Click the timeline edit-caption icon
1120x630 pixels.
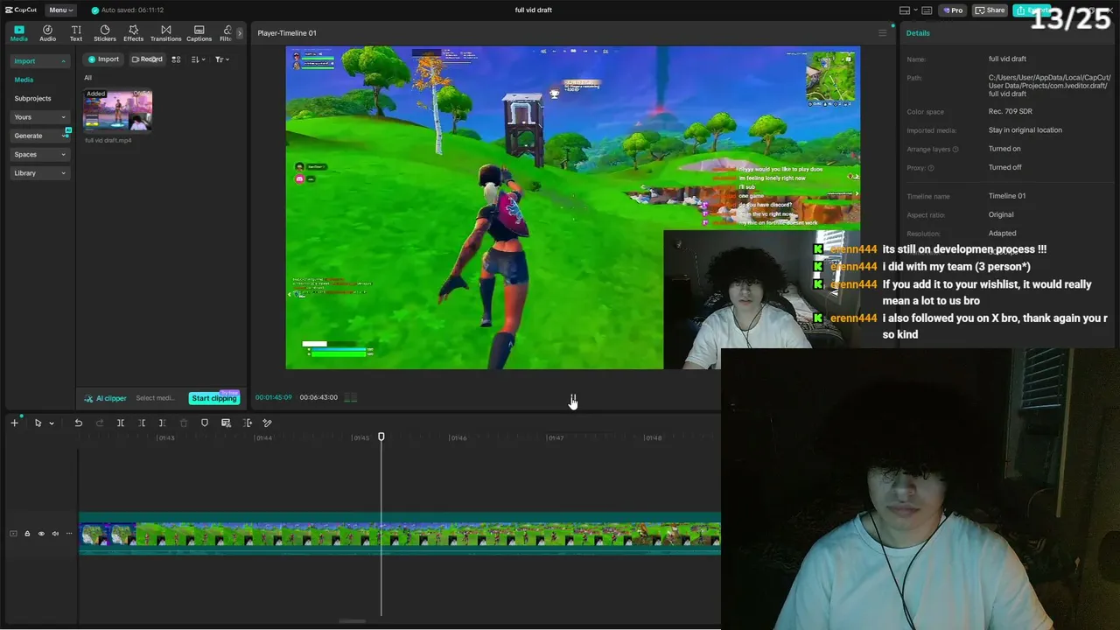coord(226,423)
